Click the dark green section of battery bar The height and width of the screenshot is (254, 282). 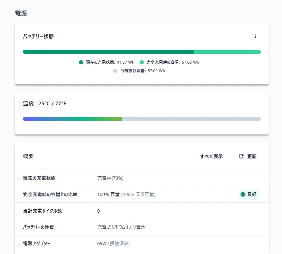[108, 52]
